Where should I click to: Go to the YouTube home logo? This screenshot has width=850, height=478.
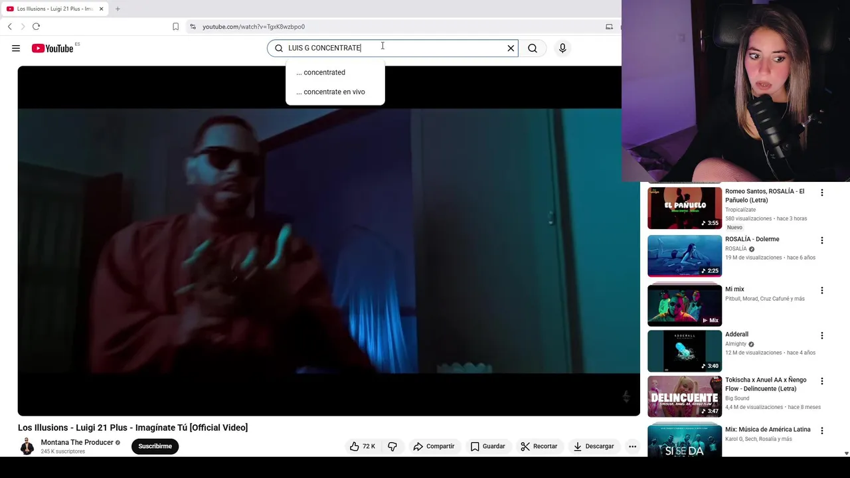point(52,48)
